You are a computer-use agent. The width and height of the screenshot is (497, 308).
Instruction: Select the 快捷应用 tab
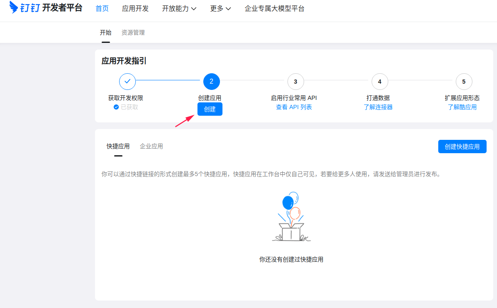coord(118,146)
